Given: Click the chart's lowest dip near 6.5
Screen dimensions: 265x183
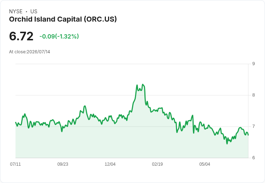Looking at the screenshot, I should (x=227, y=144).
